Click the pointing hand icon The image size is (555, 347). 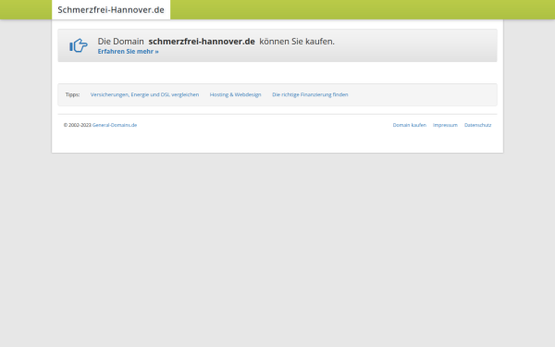point(79,45)
